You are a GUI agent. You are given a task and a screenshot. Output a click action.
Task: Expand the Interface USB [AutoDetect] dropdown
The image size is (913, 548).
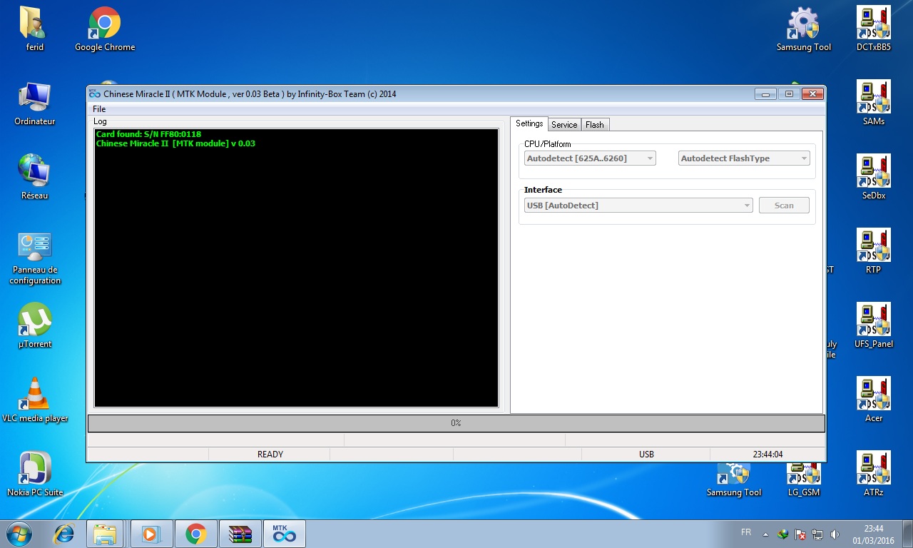point(638,205)
